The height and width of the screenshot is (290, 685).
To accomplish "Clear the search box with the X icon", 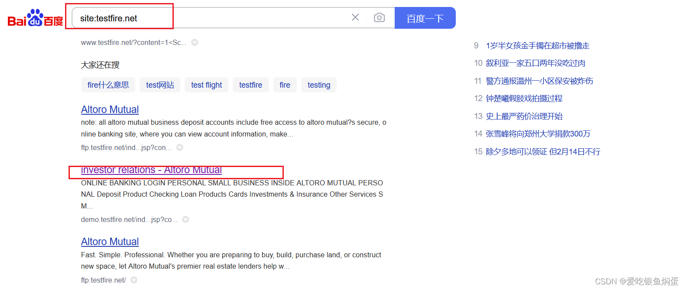I will (355, 17).
